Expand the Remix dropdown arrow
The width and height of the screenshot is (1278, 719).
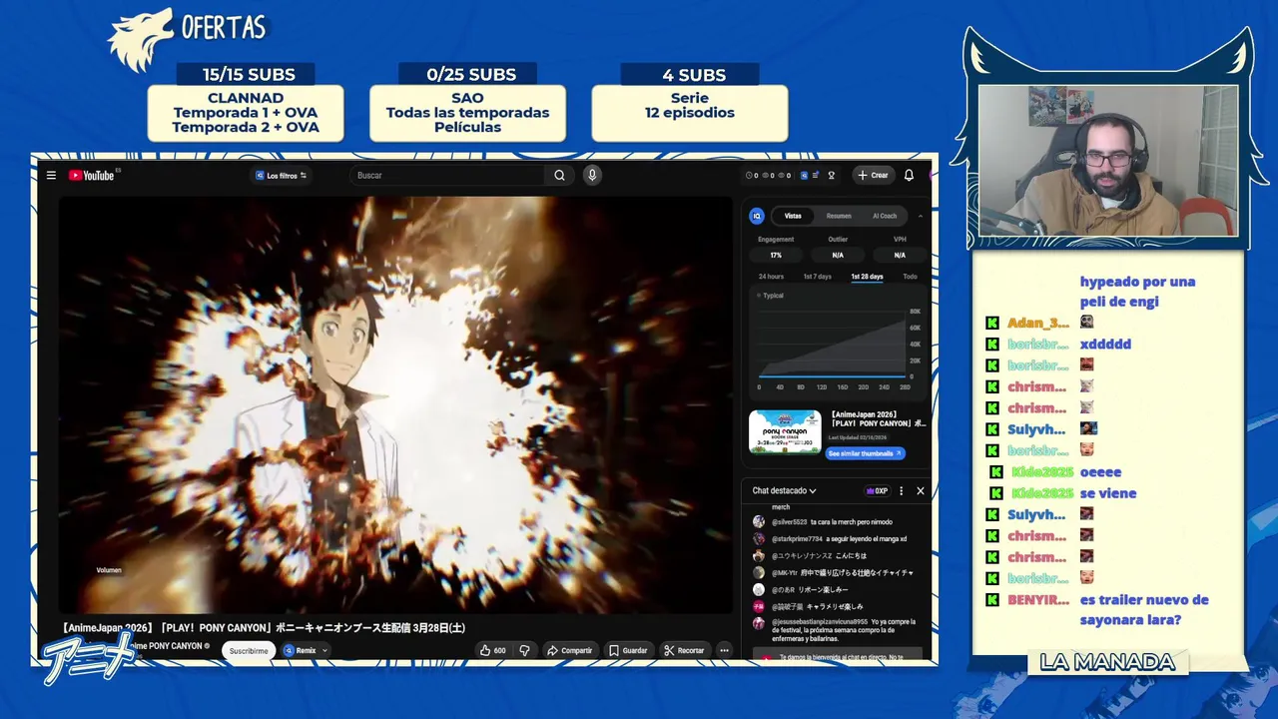coord(324,650)
